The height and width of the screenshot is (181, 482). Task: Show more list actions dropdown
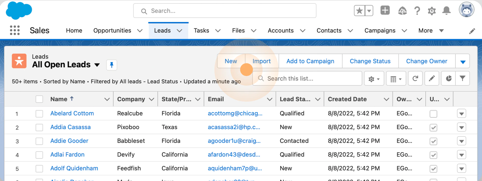pos(463,61)
